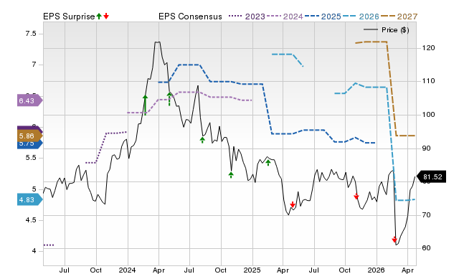The width and height of the screenshot is (459, 274).
Task: Click the 120 label on the right price axis
Action: [428, 48]
